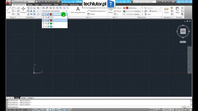Open the Opisz ribbon tab
Viewport: 198px width, 111px height.
[37, 5]
